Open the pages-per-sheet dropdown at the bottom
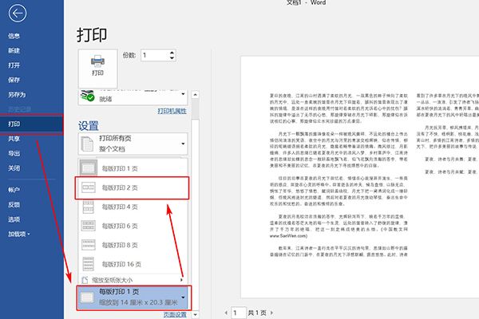The height and width of the screenshot is (319, 479). click(133, 297)
